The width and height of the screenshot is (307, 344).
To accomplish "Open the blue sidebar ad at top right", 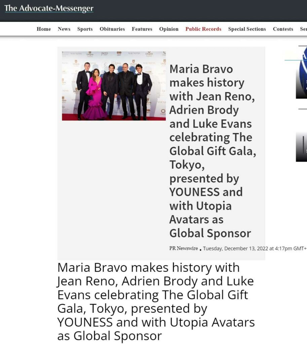I will tap(301, 74).
